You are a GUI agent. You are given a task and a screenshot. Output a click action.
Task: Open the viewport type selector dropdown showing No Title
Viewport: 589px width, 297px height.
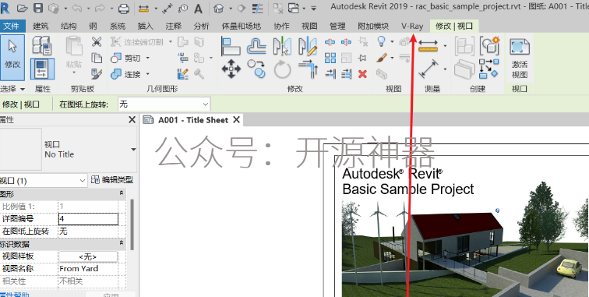[x=133, y=150]
